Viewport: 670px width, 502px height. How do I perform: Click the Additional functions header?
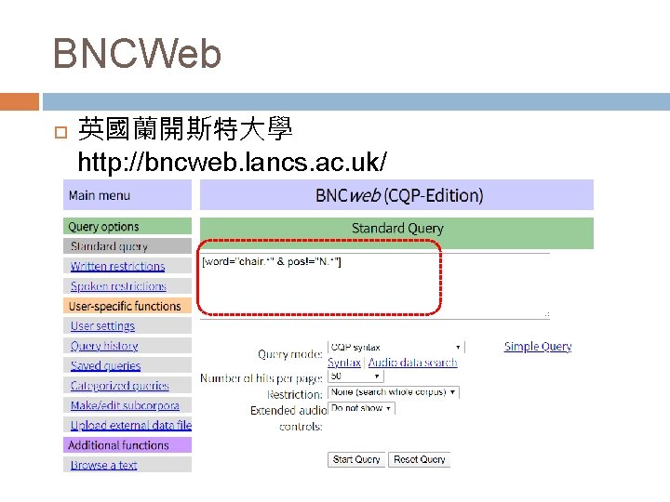pyautogui.click(x=127, y=445)
